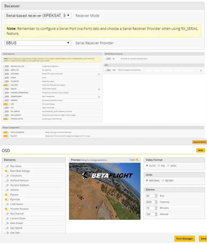The width and height of the screenshot is (207, 245).
Task: Enable the AIRMODE feature switch
Action: click(6, 100)
